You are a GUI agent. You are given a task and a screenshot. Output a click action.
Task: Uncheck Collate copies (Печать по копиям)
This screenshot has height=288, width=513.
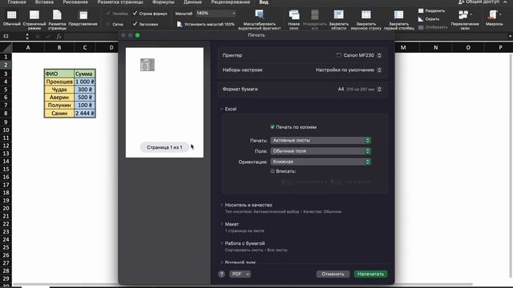(273, 127)
